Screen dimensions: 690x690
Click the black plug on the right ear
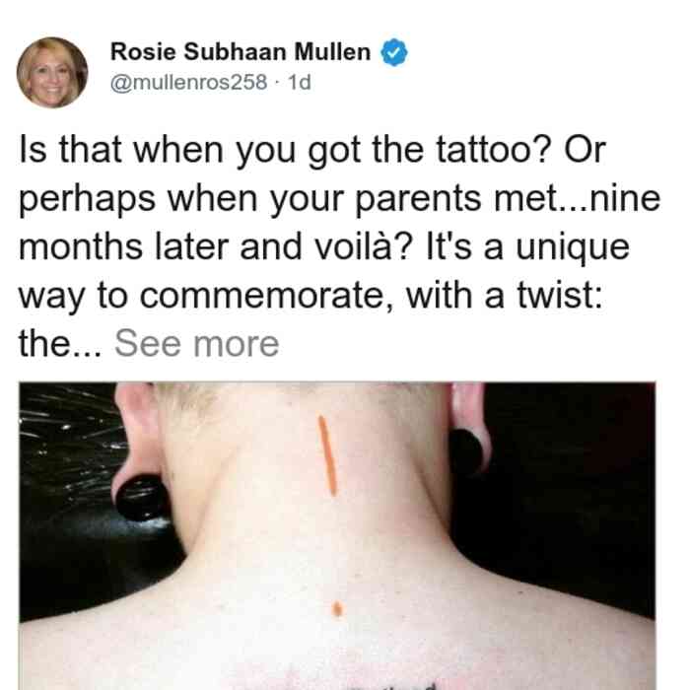(464, 452)
